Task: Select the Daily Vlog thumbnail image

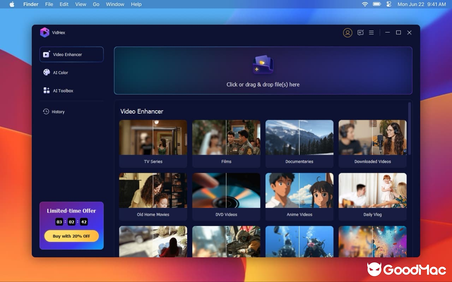Action: click(x=373, y=190)
